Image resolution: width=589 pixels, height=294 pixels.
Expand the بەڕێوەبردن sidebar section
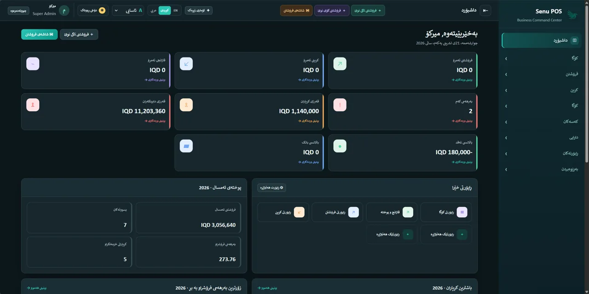542,169
